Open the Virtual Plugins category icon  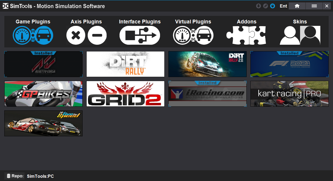click(193, 35)
